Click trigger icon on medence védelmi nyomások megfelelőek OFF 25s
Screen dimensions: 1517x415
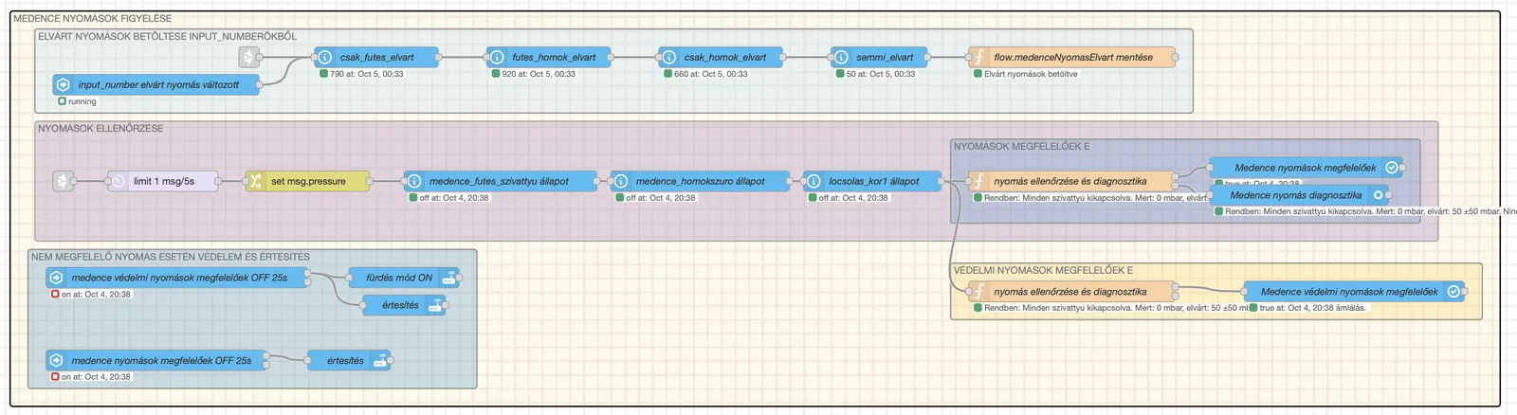(56, 278)
